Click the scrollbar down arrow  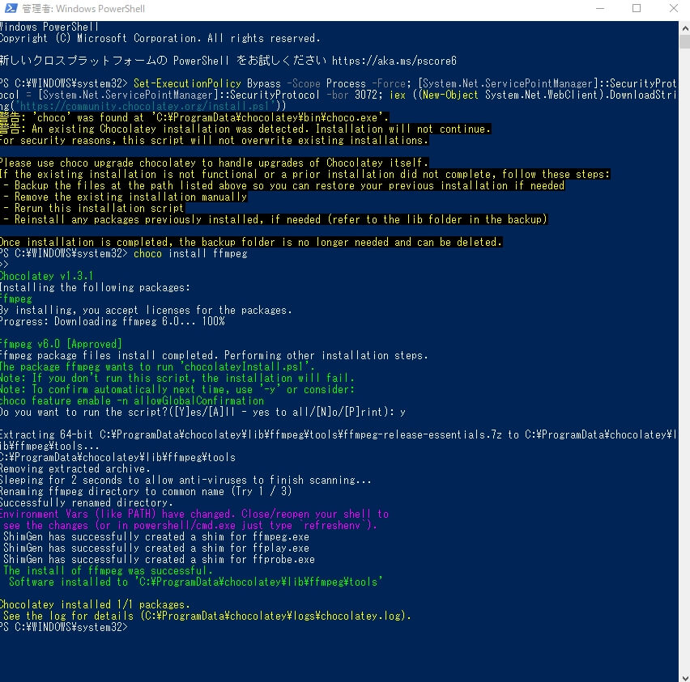(684, 677)
